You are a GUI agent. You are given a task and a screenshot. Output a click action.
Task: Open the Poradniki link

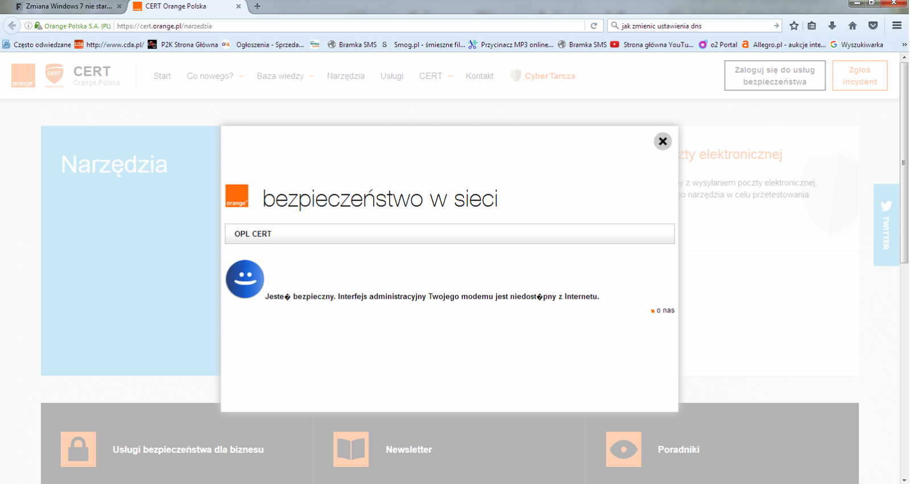pos(679,449)
